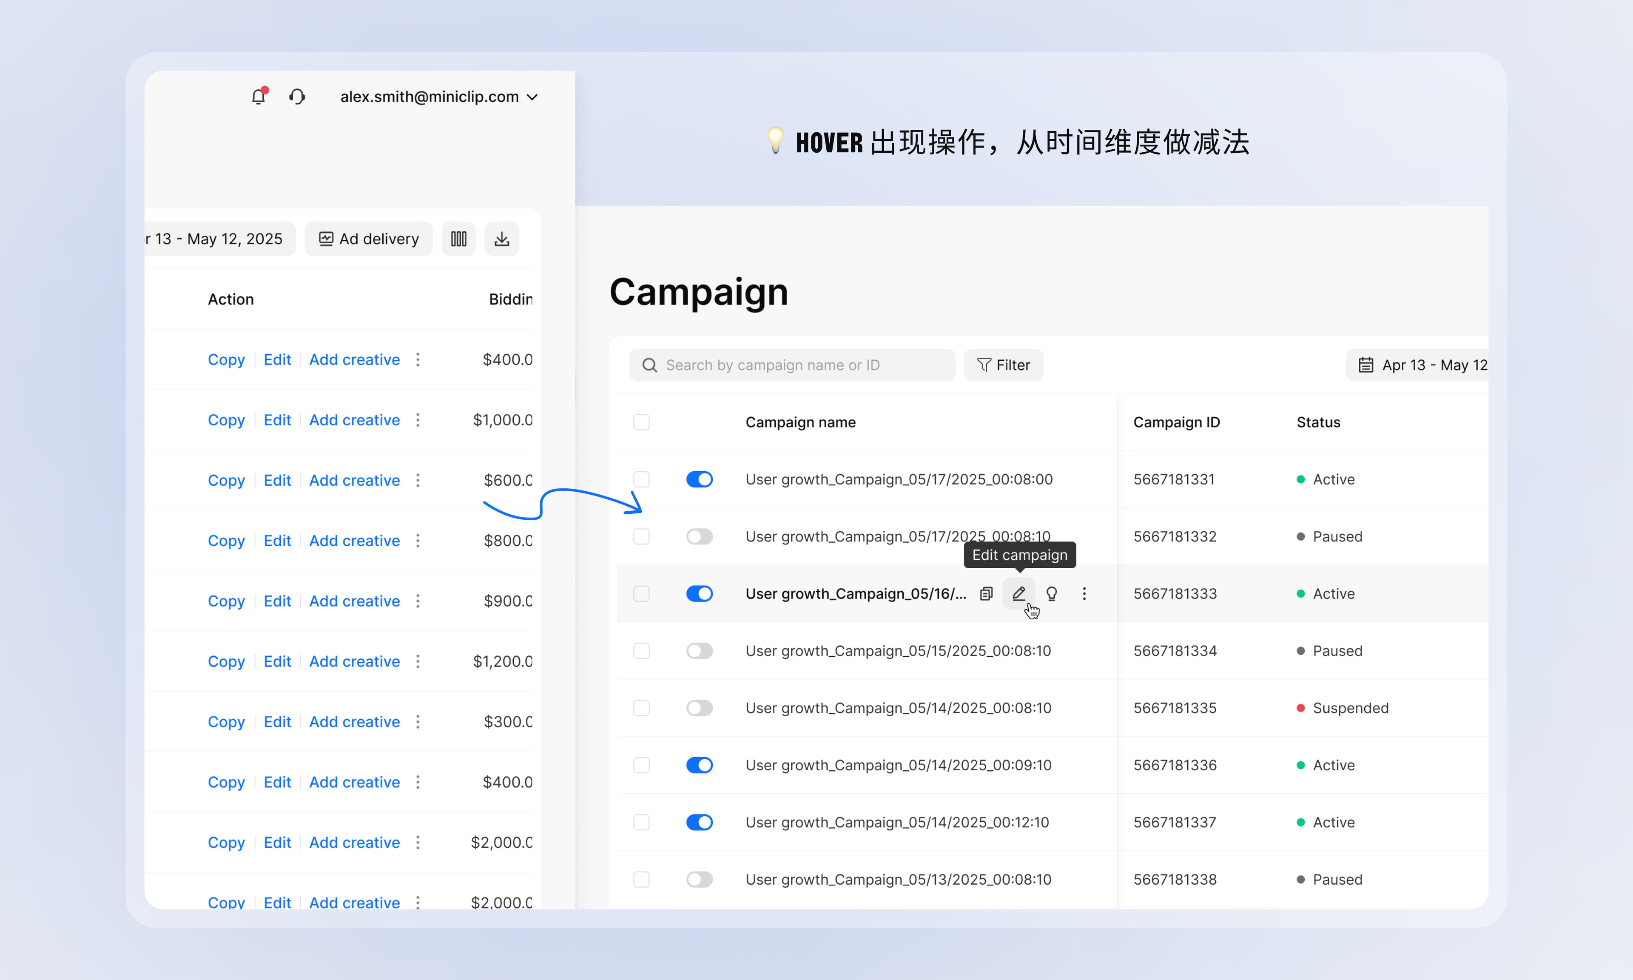Click the Ad delivery button

tap(369, 238)
